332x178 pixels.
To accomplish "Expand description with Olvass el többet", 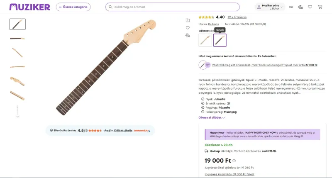I will [212, 117].
